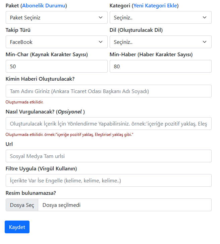The height and width of the screenshot is (244, 220).
Task: Expand the Takip Türü FaceBook dropdown
Action: (x=57, y=42)
